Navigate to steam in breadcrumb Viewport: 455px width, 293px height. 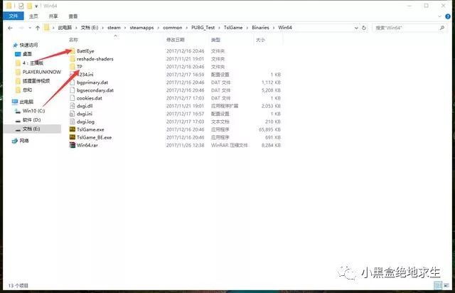point(114,28)
